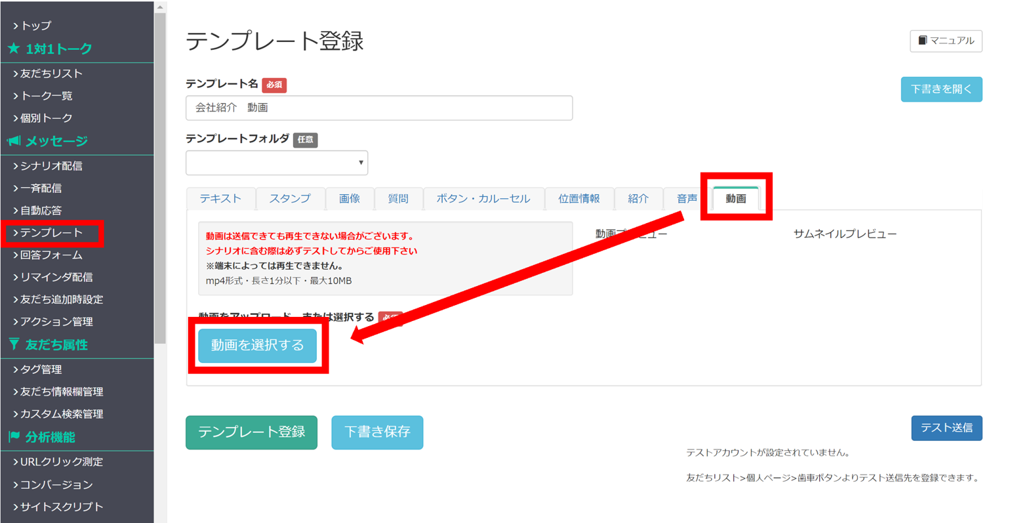Switch to the 紹介 tab
The image size is (1014, 523).
tap(638, 199)
